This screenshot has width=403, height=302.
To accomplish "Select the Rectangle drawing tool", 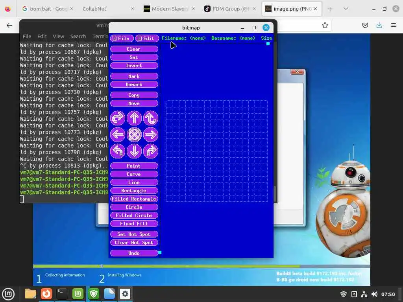I will click(x=134, y=191).
